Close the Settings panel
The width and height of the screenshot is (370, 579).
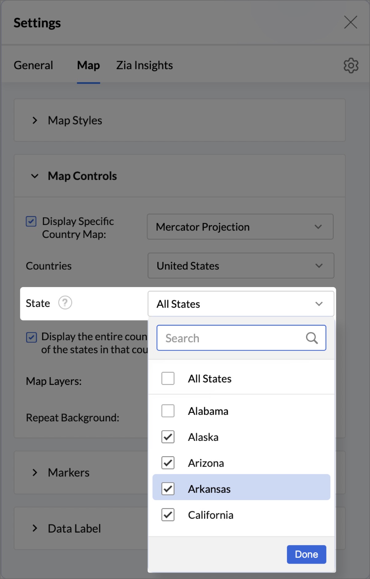pyautogui.click(x=350, y=22)
